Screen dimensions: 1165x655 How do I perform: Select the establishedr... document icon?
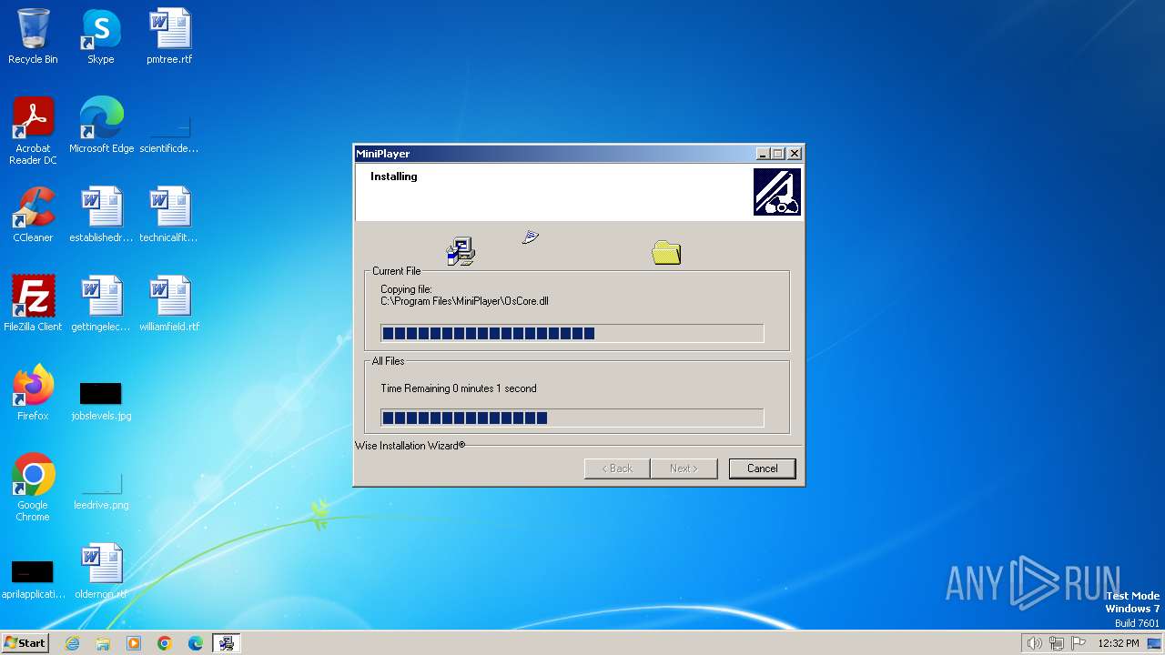[101, 215]
